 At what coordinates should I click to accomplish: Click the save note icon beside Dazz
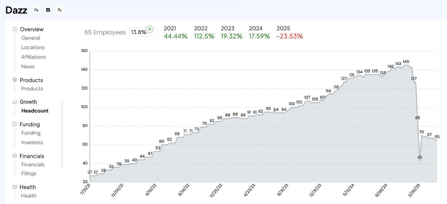point(48,10)
